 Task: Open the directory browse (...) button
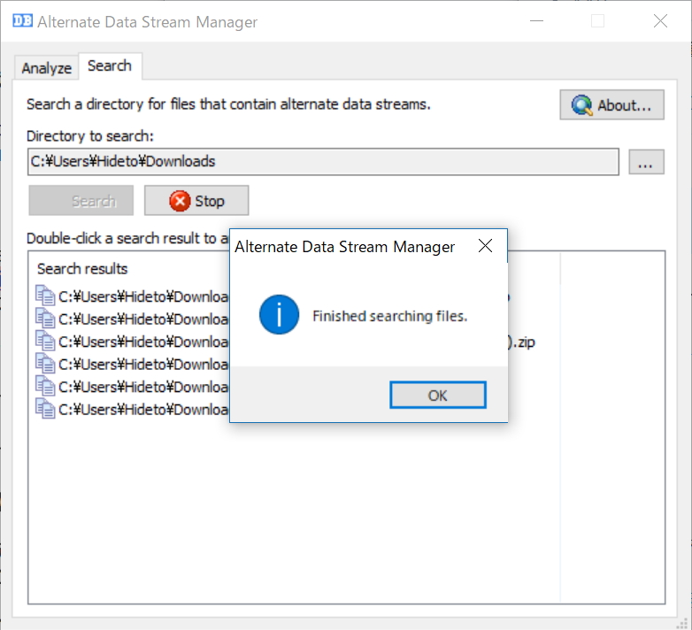(x=647, y=163)
